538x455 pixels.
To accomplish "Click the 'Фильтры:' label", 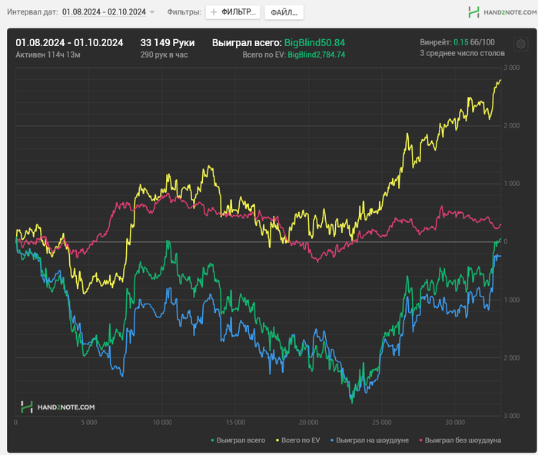I will 184,12.
